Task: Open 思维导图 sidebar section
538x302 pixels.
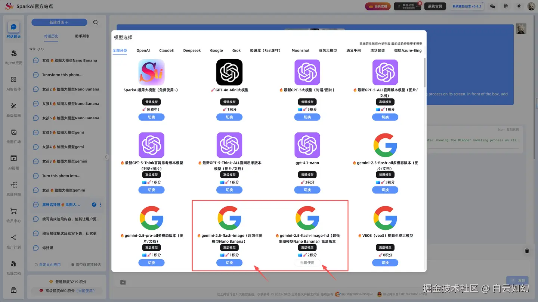Action: (13, 188)
